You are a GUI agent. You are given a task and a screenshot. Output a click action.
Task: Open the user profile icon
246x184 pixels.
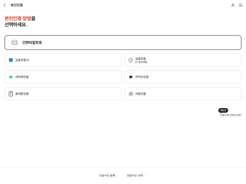pos(233,5)
